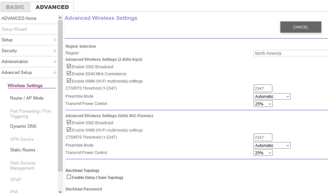Enable Daisy-Chain Topology
Viewport: 328px width, 193px height.
pos(69,177)
